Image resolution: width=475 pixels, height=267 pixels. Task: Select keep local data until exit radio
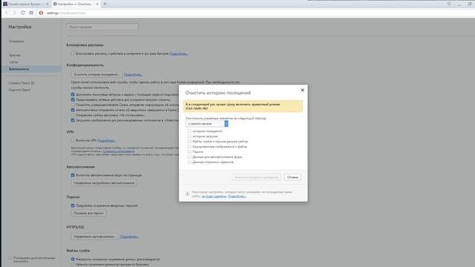tap(73, 264)
